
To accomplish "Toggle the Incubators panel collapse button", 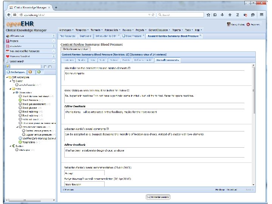I will [54, 46].
